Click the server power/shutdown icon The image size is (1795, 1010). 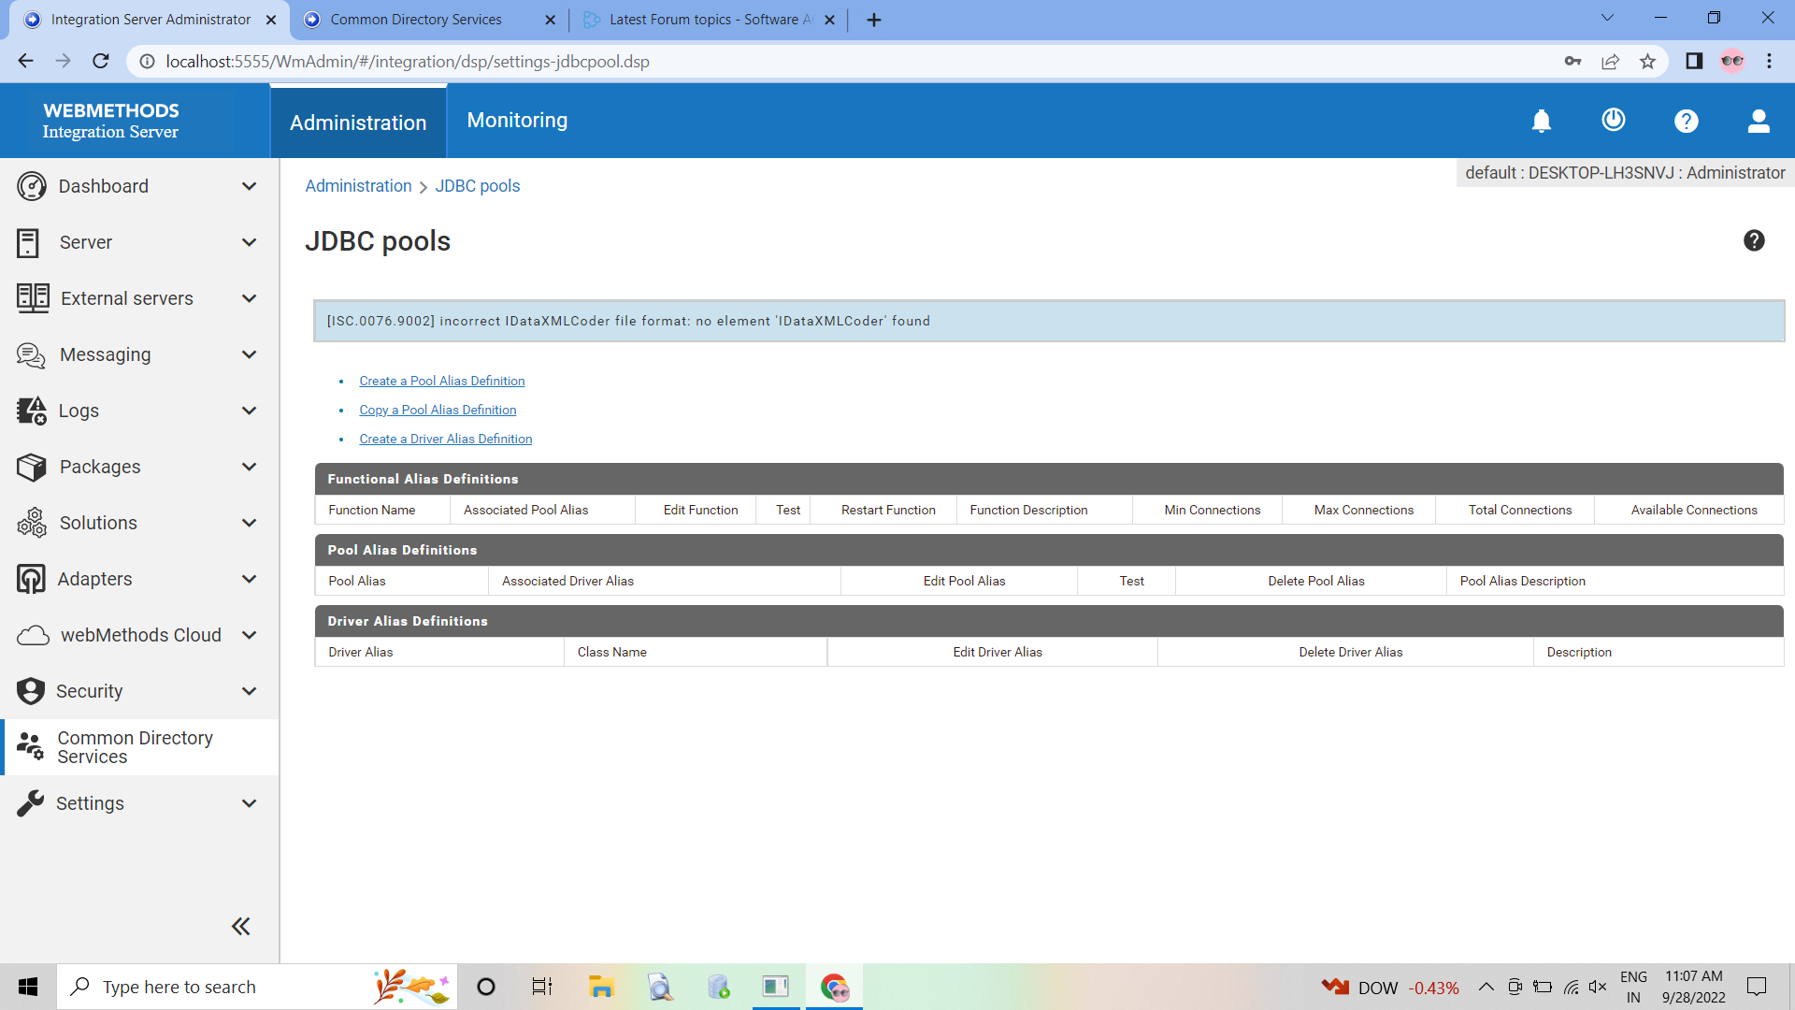point(1614,120)
